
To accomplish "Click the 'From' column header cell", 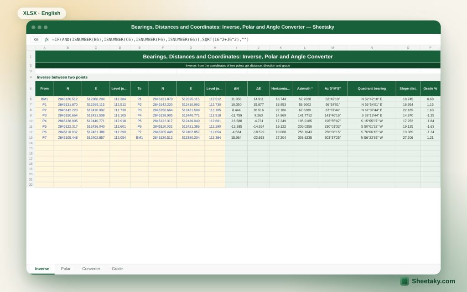I will coord(44,89).
